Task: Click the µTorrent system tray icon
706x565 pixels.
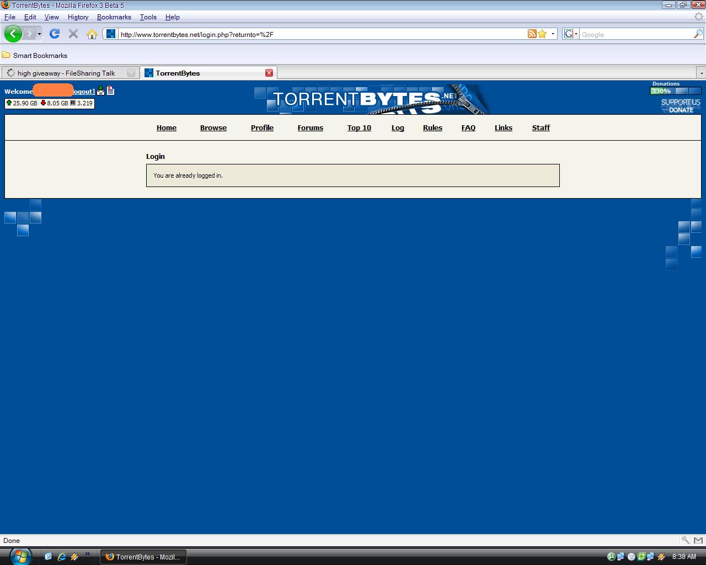Action: point(611,557)
